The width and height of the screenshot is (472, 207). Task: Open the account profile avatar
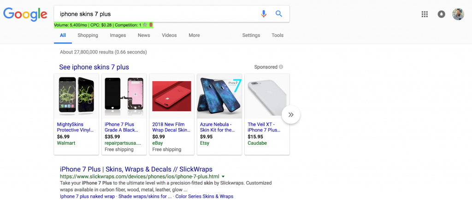(x=458, y=14)
